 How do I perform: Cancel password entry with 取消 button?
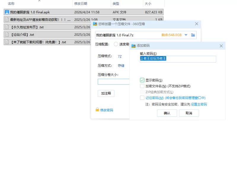[x=189, y=113]
